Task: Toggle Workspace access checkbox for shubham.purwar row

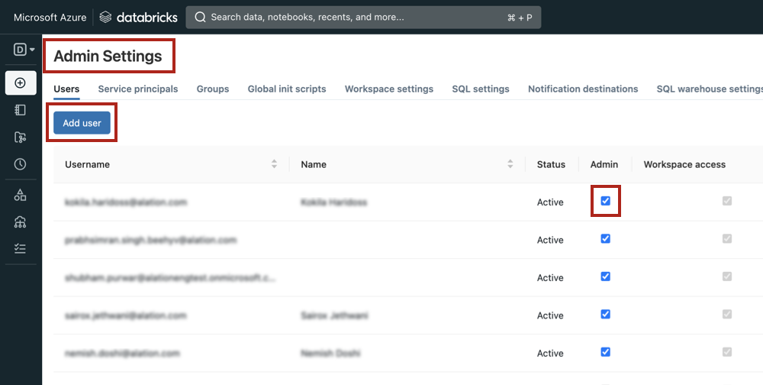Action: coord(727,277)
